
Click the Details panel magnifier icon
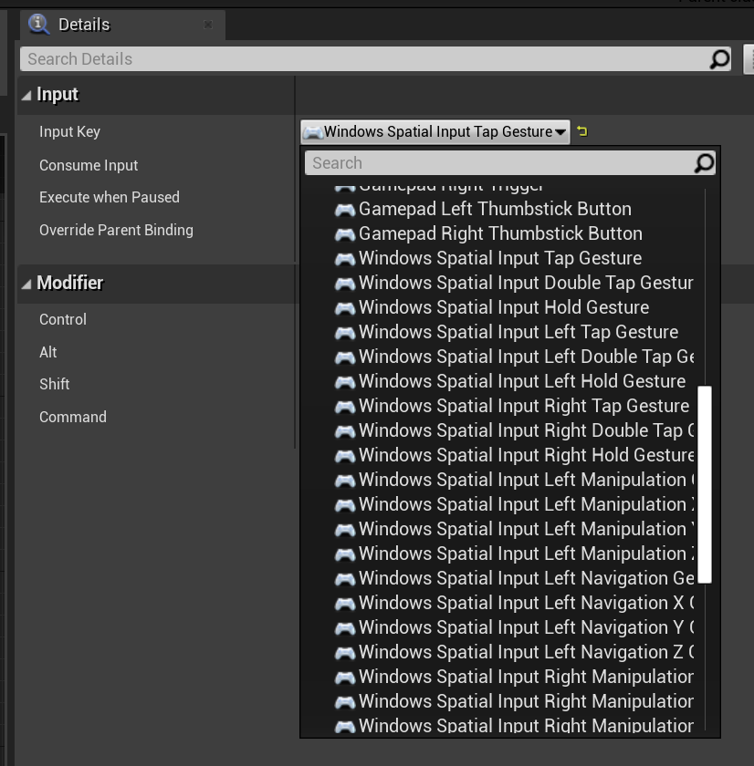click(x=39, y=25)
